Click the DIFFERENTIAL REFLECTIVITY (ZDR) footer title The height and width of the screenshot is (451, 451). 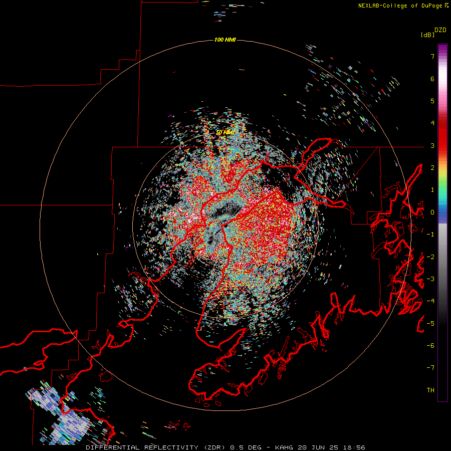(x=156, y=447)
